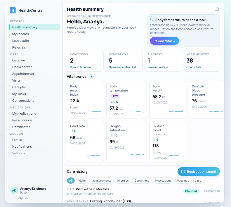Open Find a doctor

tap(34, 67)
